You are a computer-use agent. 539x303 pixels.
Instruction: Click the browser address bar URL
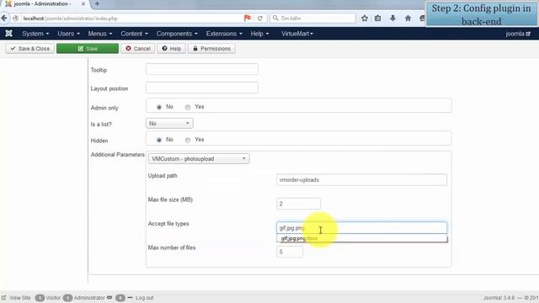point(70,19)
